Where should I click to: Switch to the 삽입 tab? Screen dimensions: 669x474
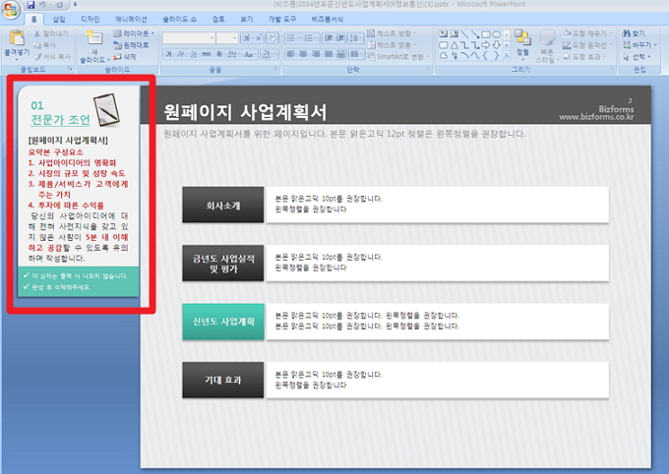click(x=59, y=20)
